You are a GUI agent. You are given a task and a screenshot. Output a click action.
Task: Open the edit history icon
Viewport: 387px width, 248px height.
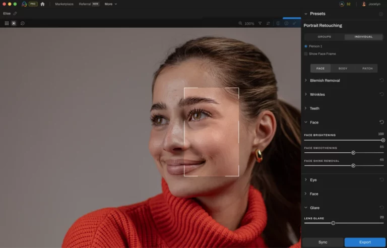[x=23, y=23]
